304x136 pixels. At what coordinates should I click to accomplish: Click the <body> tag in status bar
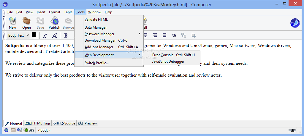click(44, 130)
